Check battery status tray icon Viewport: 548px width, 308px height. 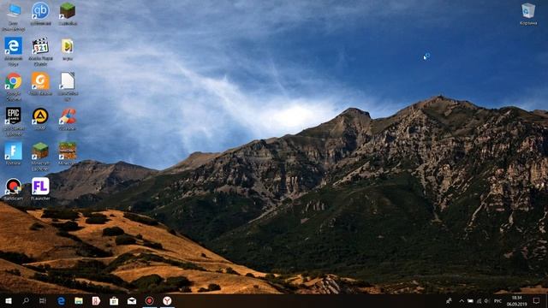[x=470, y=300]
